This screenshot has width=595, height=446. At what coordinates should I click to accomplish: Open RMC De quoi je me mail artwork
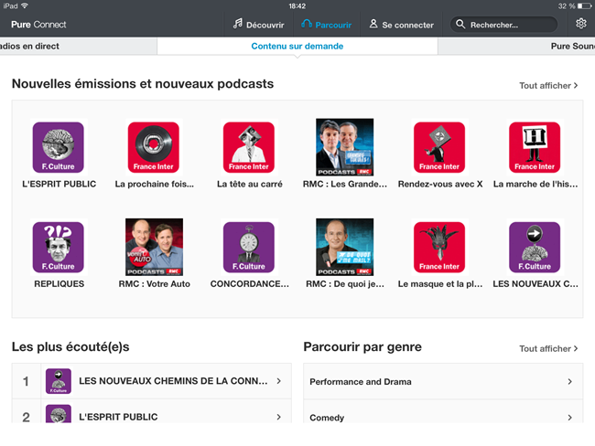coord(344,247)
